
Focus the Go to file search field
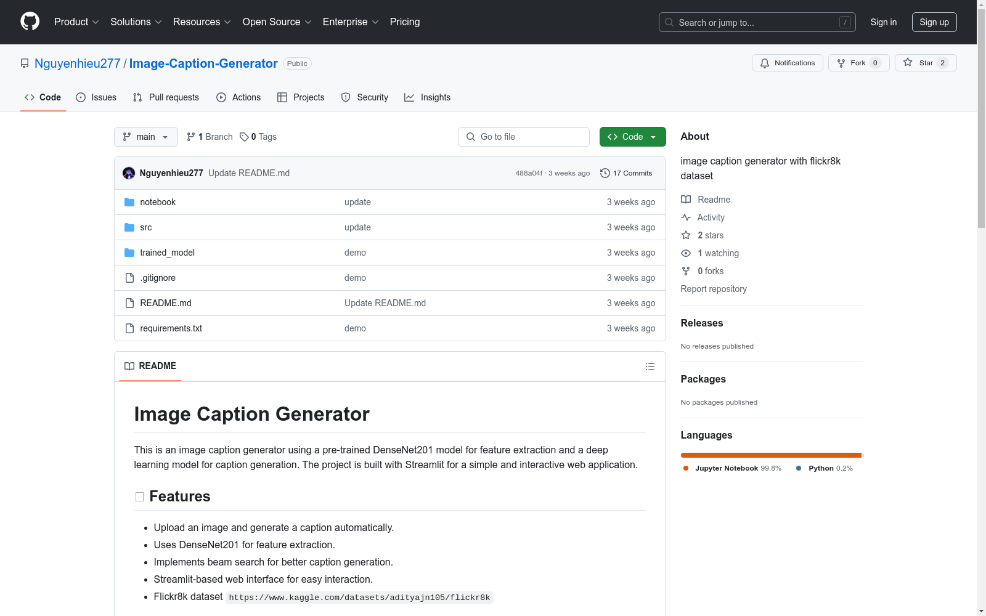[524, 137]
